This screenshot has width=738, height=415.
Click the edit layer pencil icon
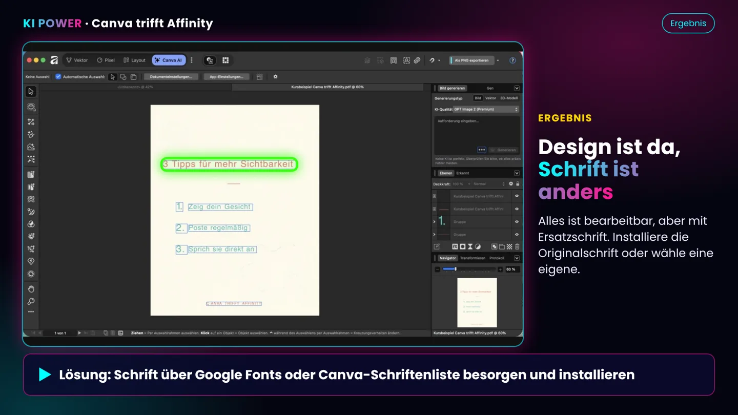coord(437,247)
